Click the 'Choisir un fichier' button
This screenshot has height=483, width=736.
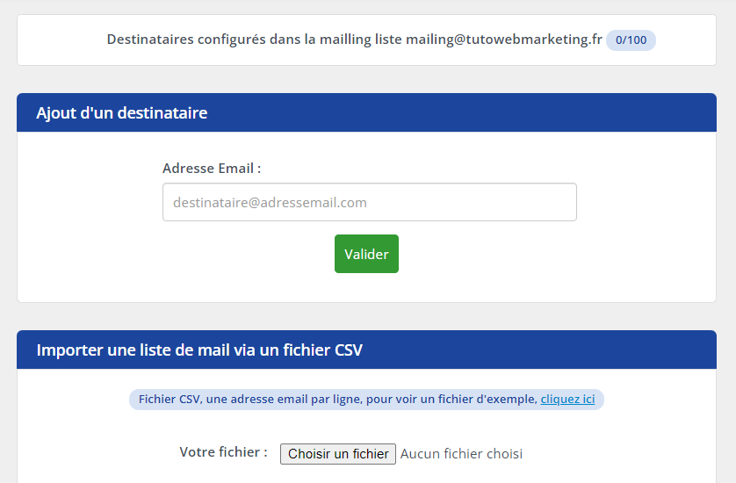[338, 454]
